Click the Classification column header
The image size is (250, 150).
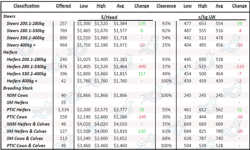[x=26, y=6]
